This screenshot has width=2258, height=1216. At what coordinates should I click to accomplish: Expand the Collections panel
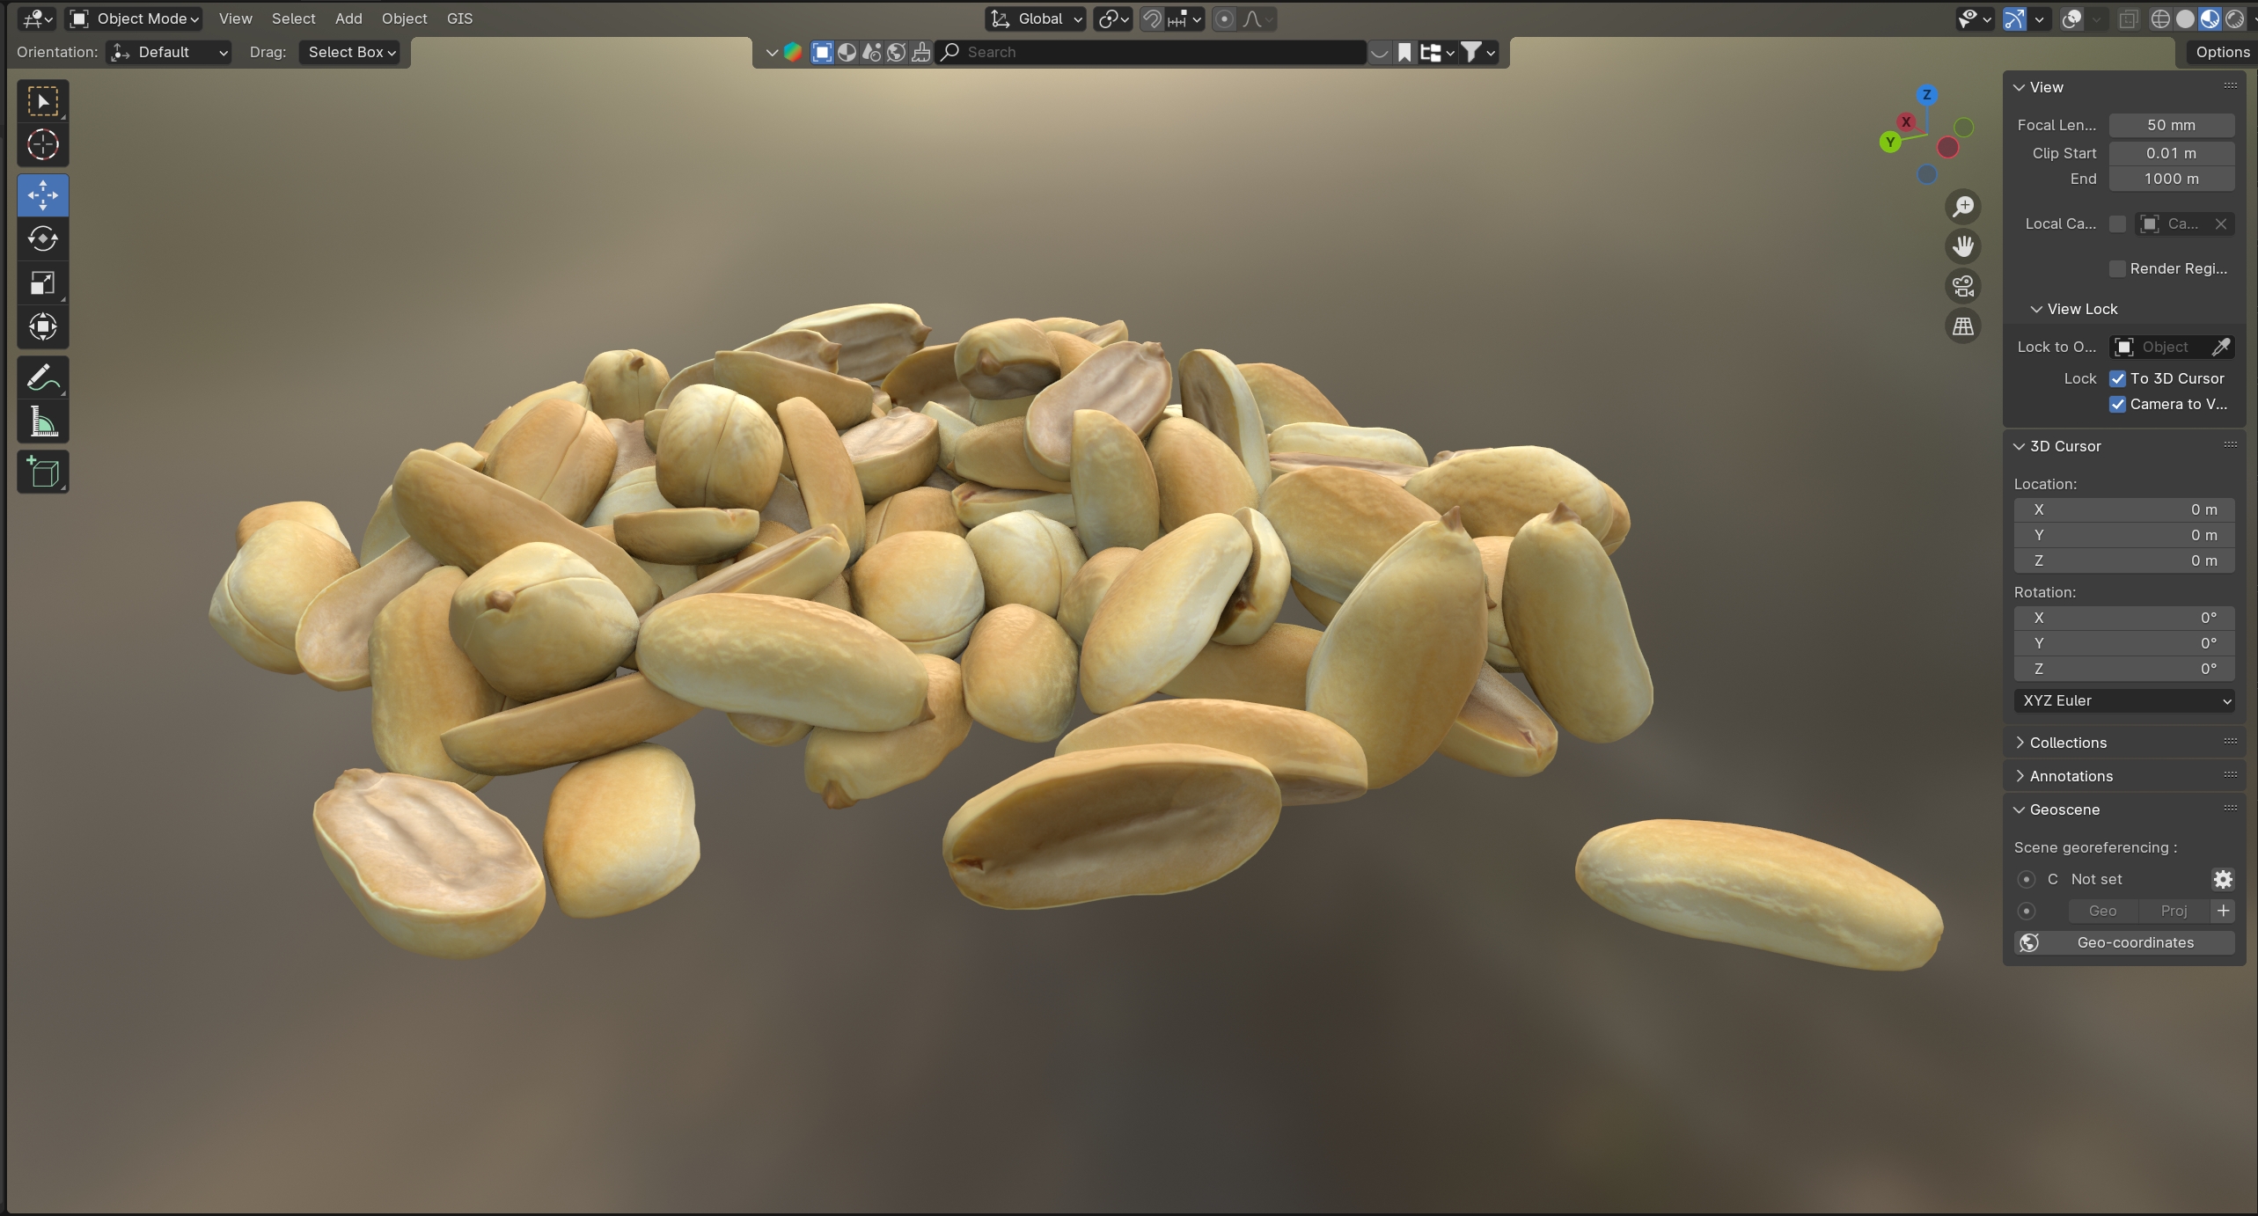2067,743
